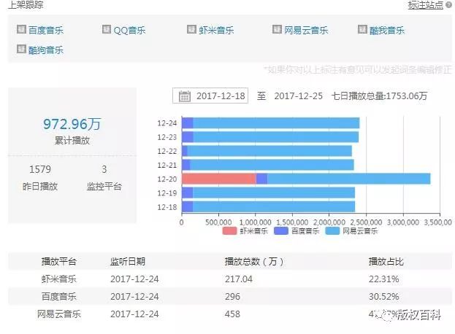Click the 标注站点 link
This screenshot has height=334, width=455.
point(426,4)
